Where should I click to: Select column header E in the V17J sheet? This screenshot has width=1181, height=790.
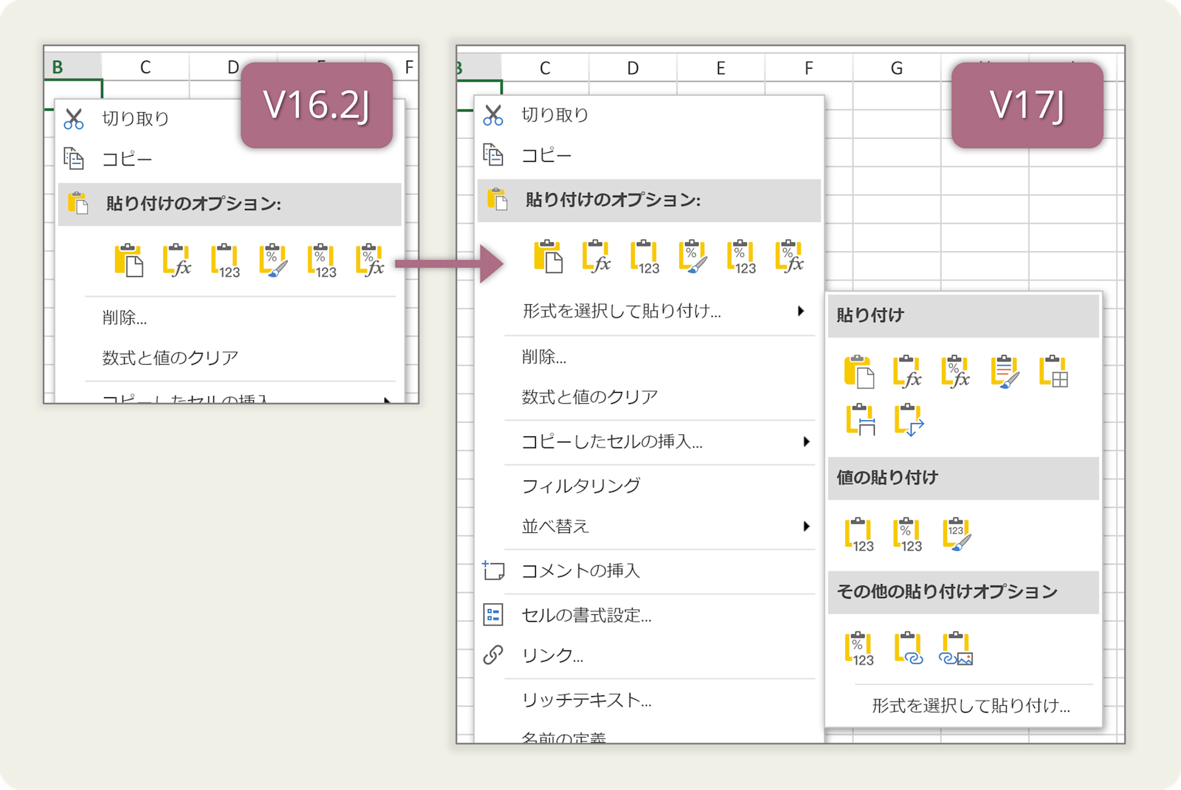[720, 68]
